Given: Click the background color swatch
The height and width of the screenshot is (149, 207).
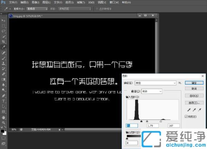Looking at the screenshot, I should click(5, 133).
